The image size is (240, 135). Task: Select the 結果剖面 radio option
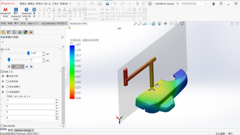(7, 81)
